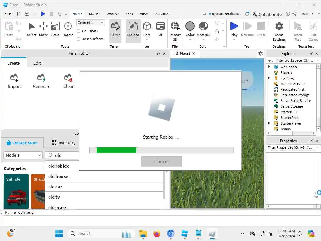321x241 pixels.
Task: Select ReplicatedStorage in Explorer
Action: coord(295,95)
